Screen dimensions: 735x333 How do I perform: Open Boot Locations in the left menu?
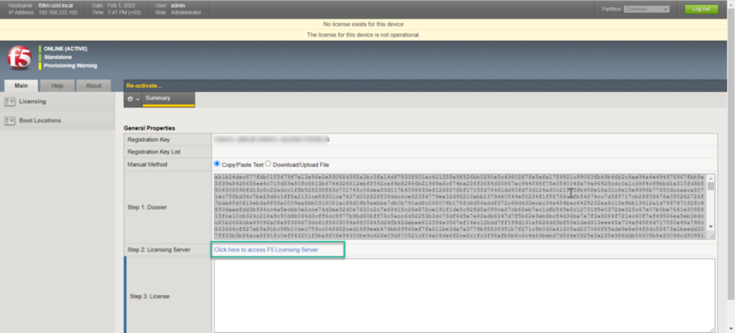click(x=40, y=121)
